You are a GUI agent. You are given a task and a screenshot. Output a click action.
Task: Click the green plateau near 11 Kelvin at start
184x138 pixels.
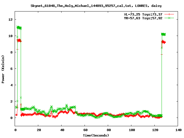coord(19,28)
